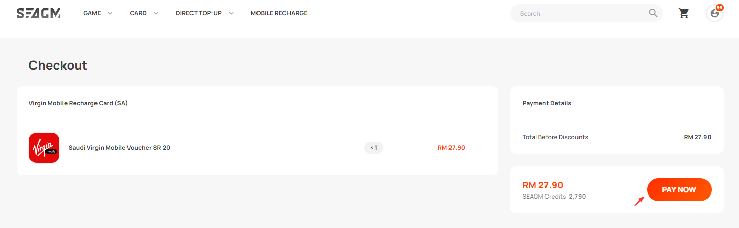The image size is (739, 228).
Task: Click the PAY NOW button
Action: coord(679,189)
